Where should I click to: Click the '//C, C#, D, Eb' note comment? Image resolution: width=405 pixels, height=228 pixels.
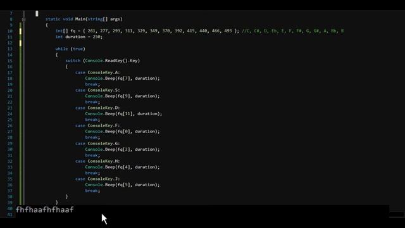point(292,31)
